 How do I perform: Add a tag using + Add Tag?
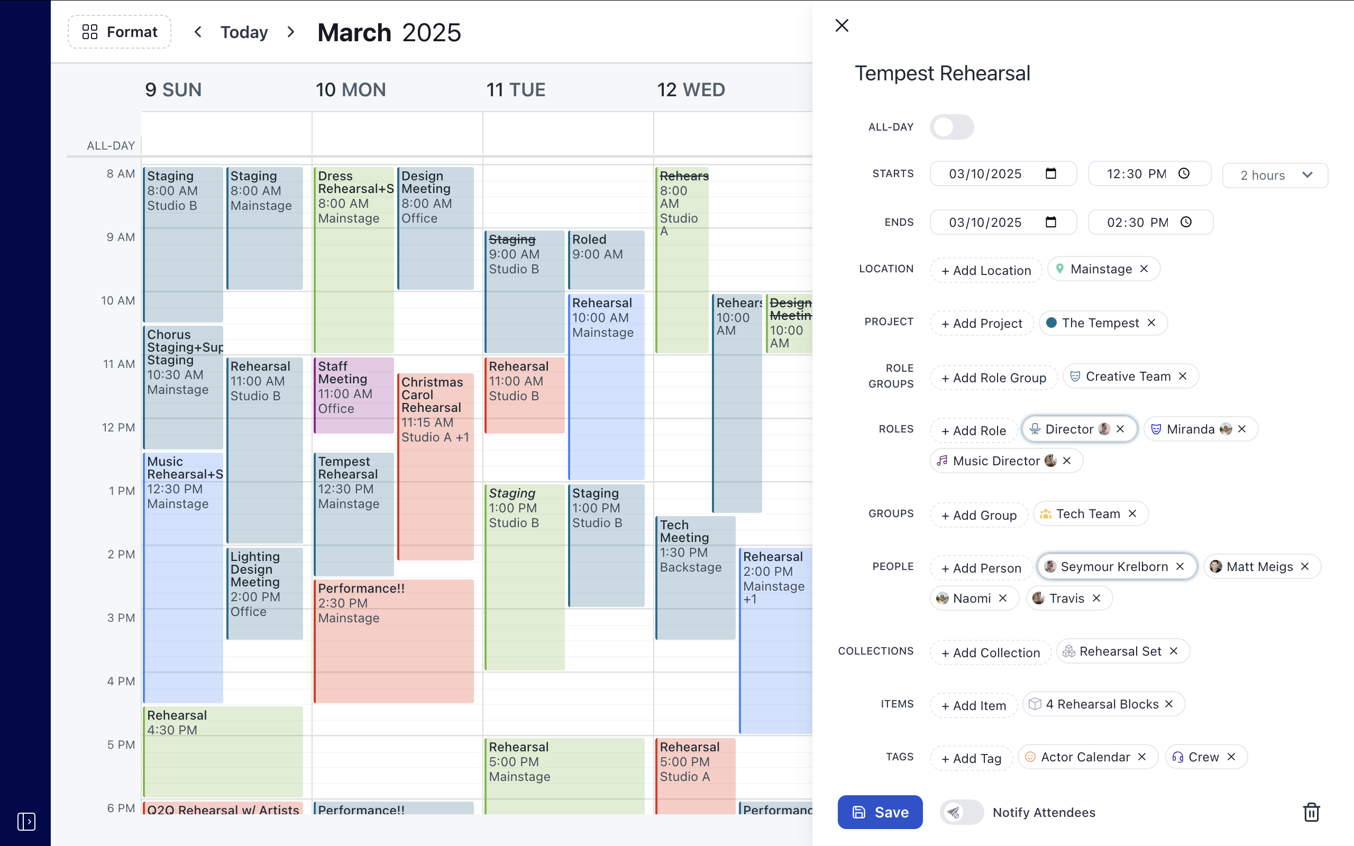pos(971,758)
